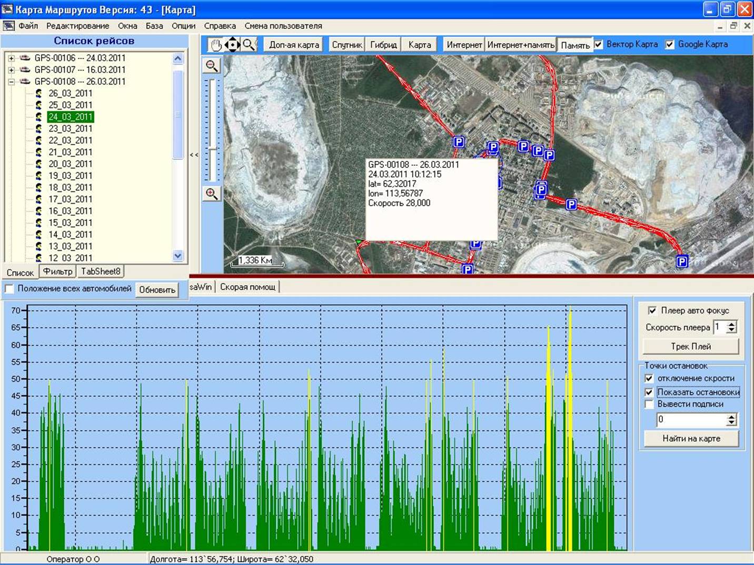Viewport: 754px width, 565px height.
Task: Toggle Плеер авто фокус checkbox
Action: 652,310
